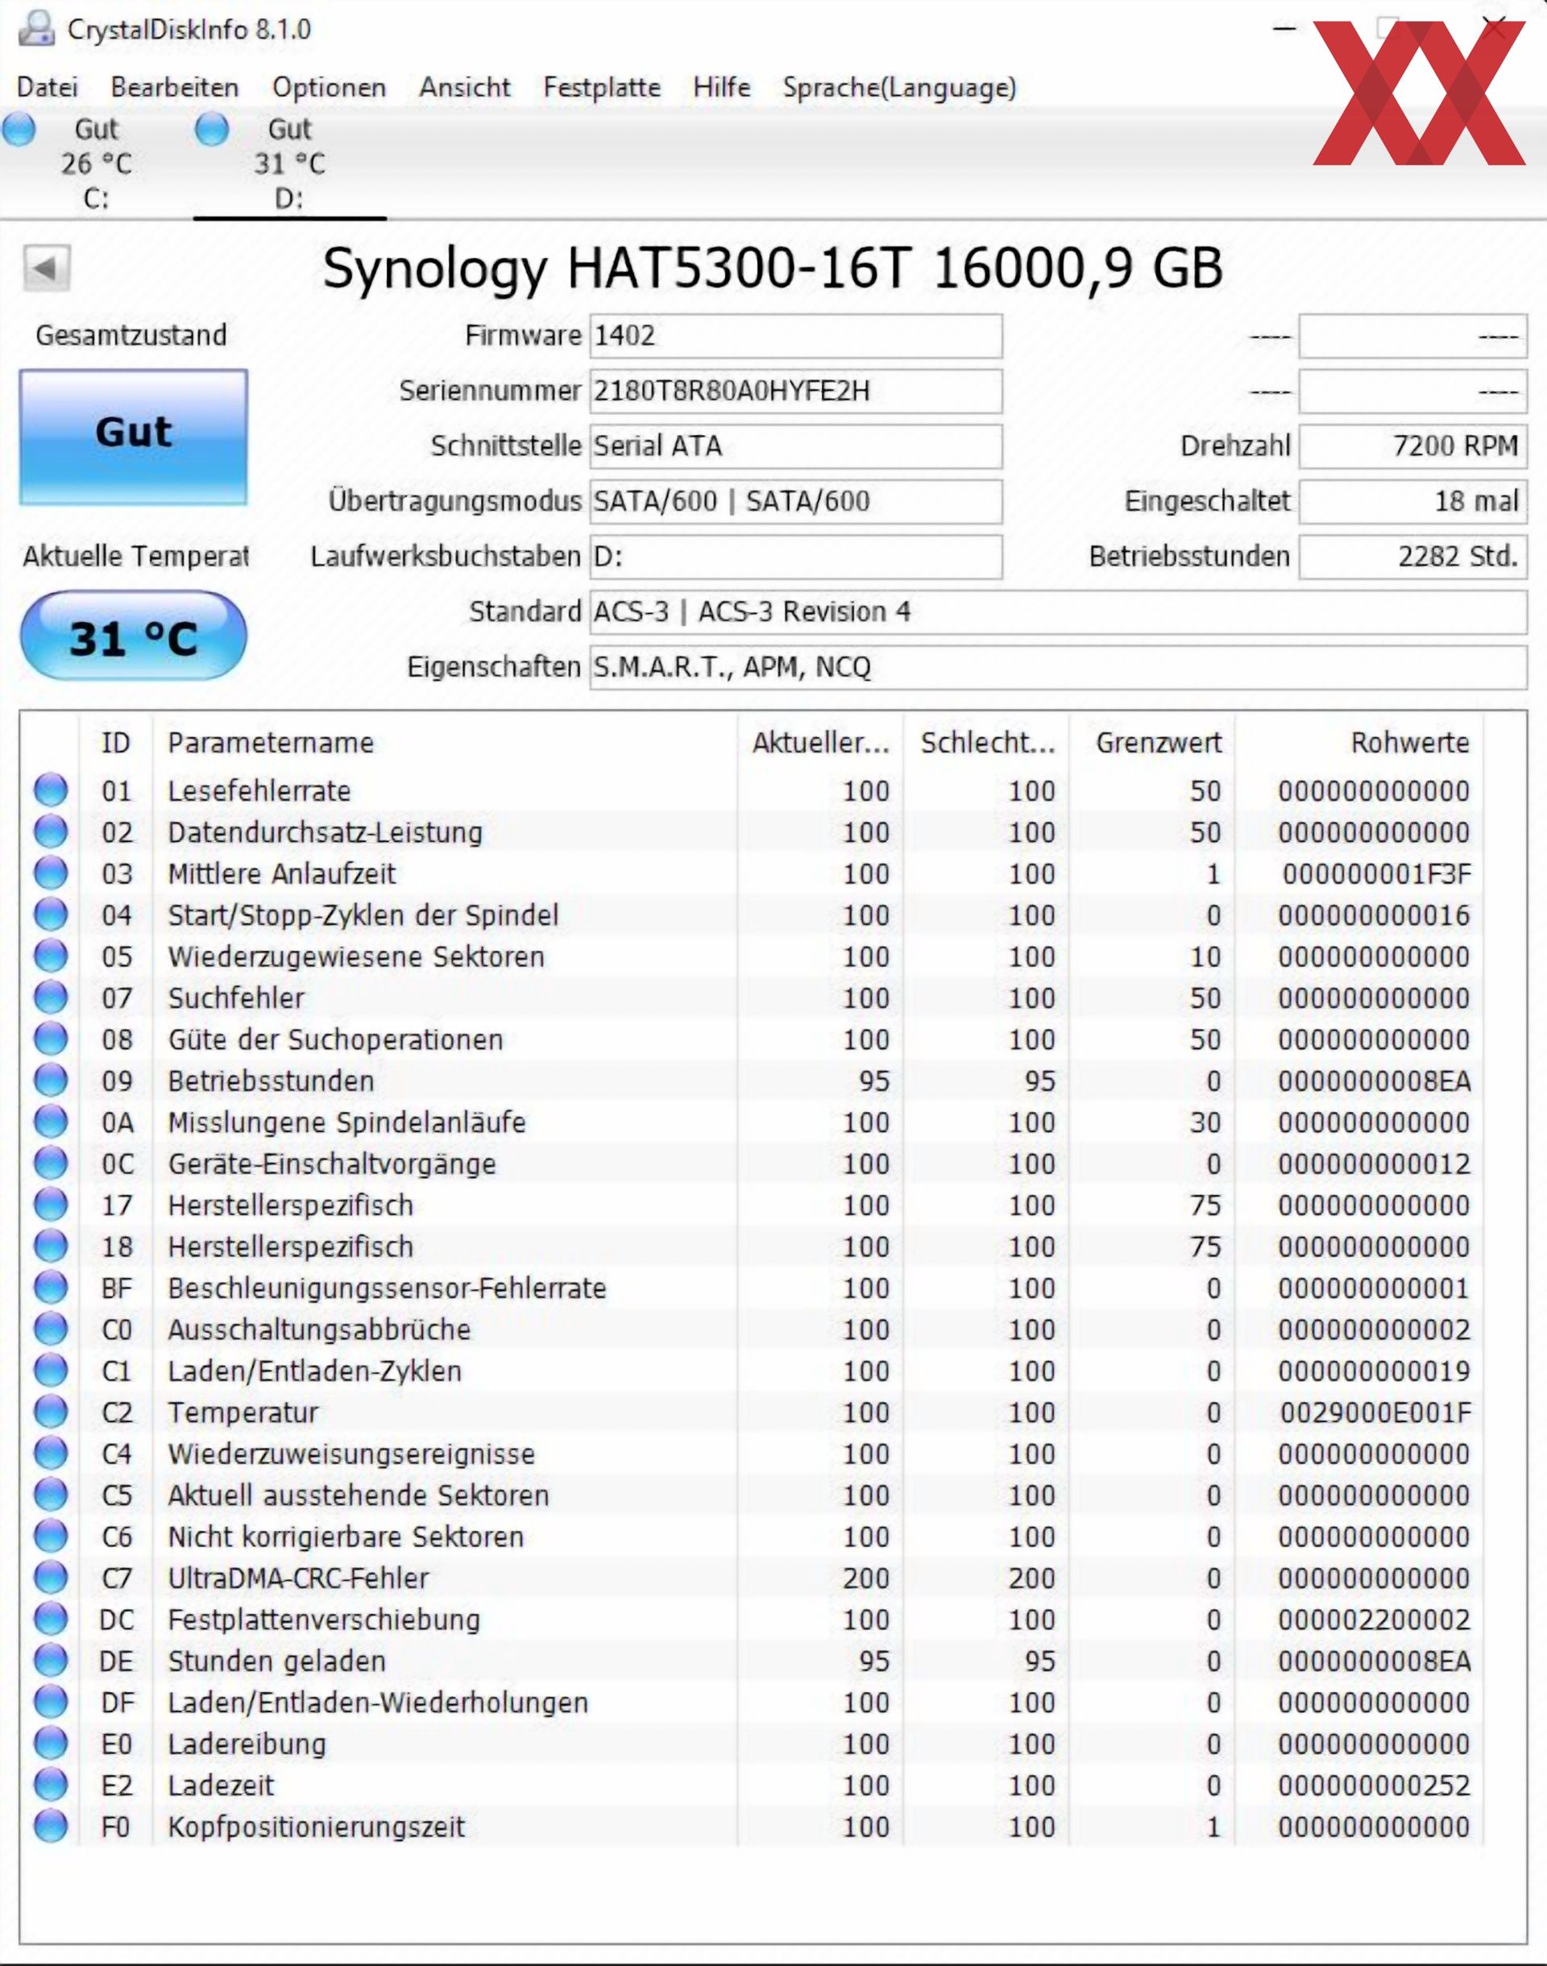The height and width of the screenshot is (1966, 1547).
Task: Open the Sprache(Language) menu
Action: [898, 88]
